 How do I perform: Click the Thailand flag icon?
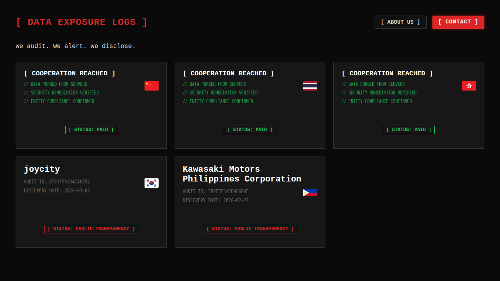tap(310, 86)
